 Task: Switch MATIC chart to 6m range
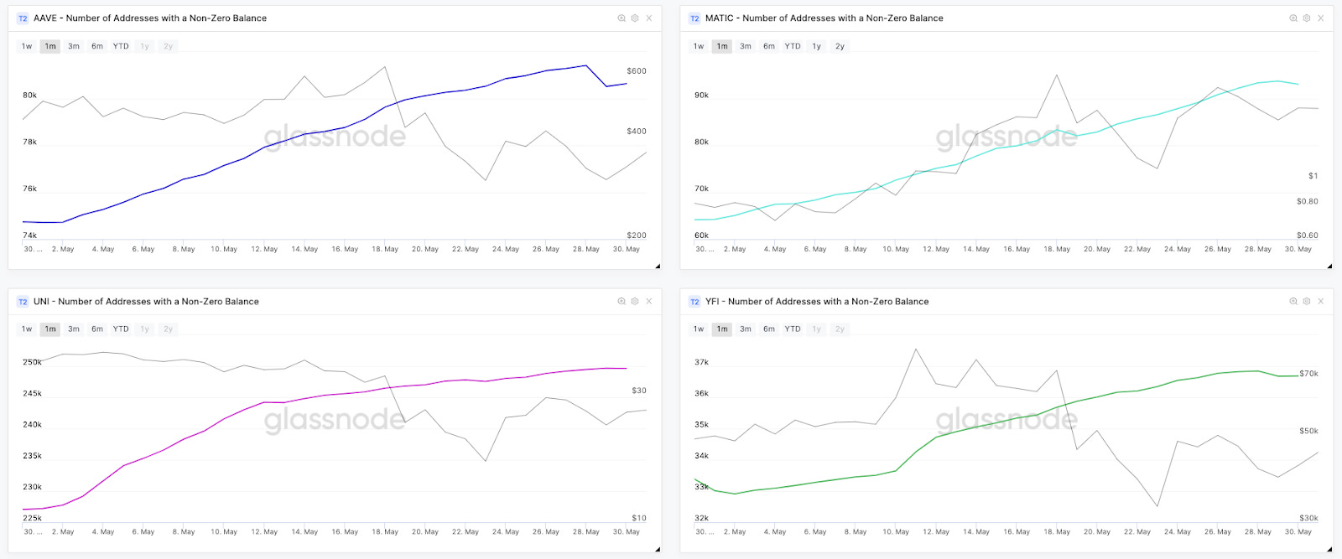[769, 47]
